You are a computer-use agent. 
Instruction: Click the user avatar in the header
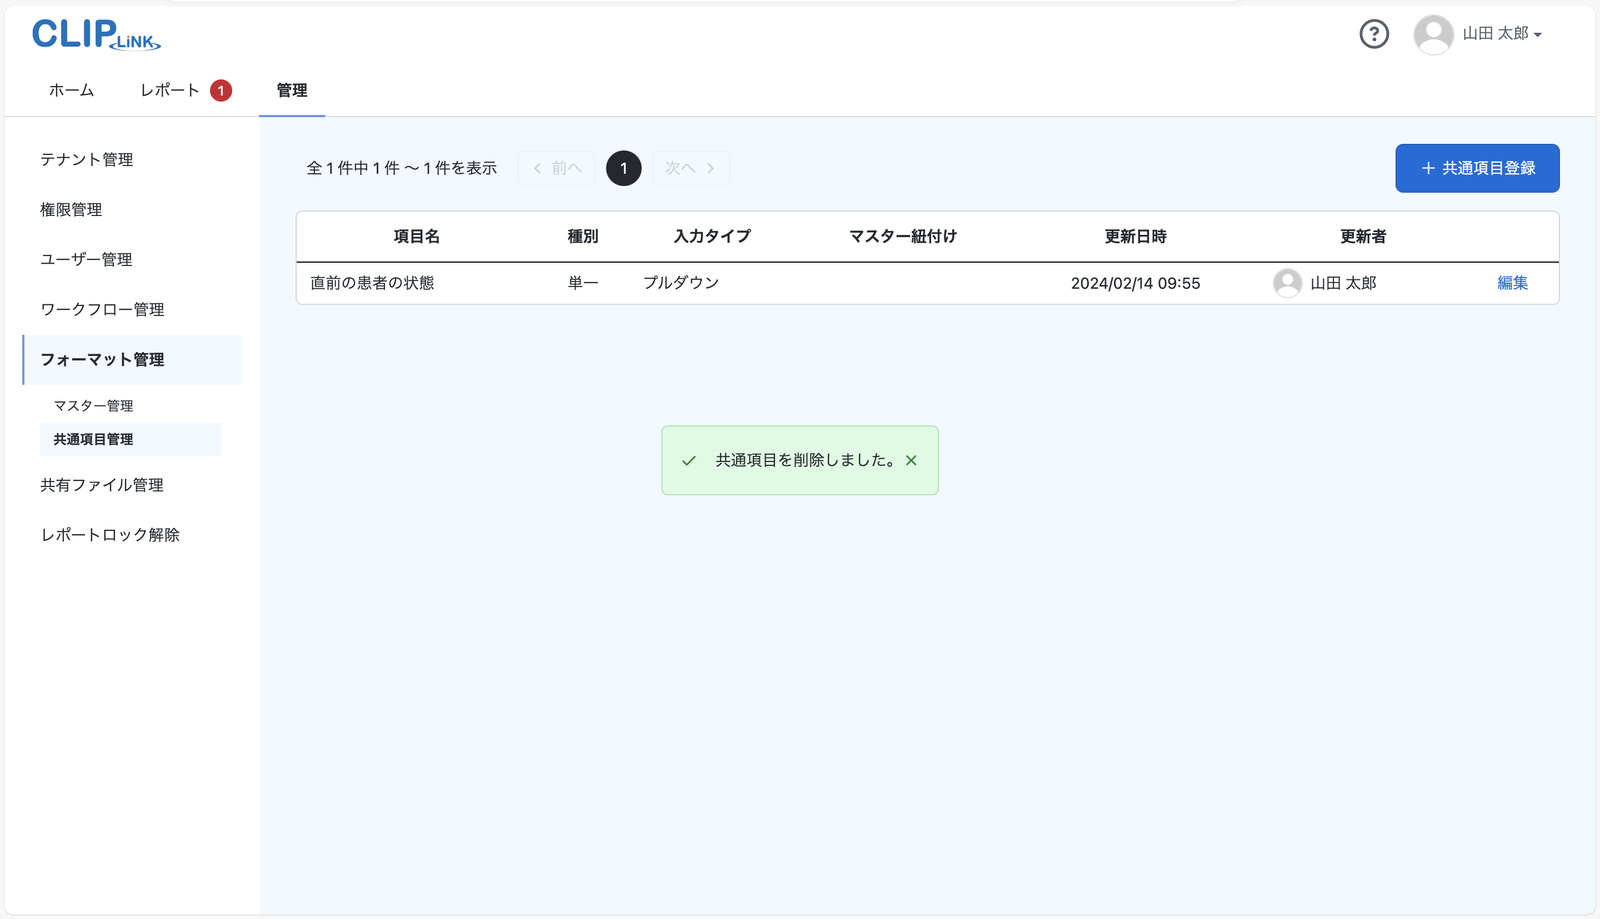point(1432,34)
